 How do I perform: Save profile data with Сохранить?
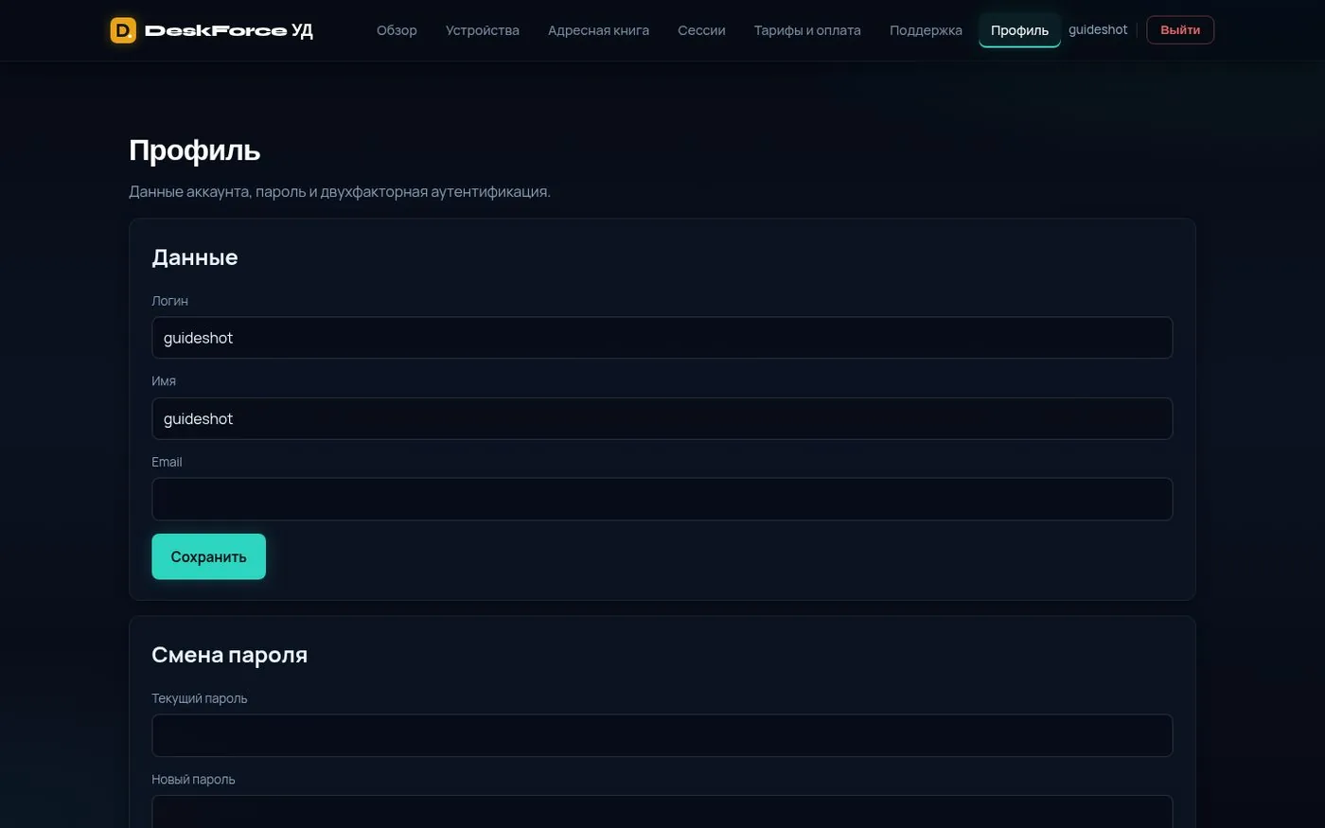tap(208, 556)
